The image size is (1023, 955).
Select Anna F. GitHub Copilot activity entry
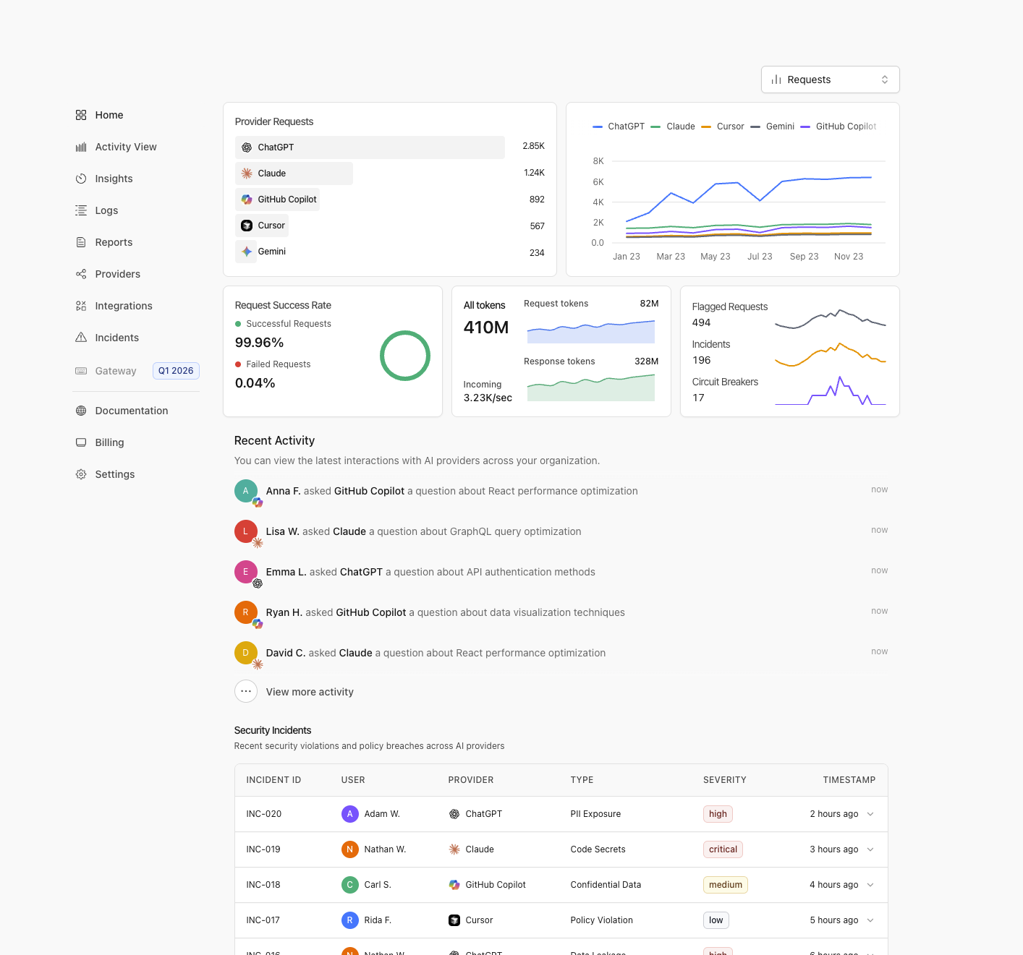(451, 491)
